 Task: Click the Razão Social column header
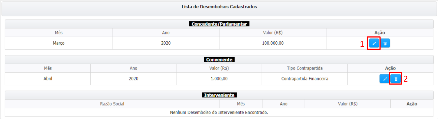[112, 104]
